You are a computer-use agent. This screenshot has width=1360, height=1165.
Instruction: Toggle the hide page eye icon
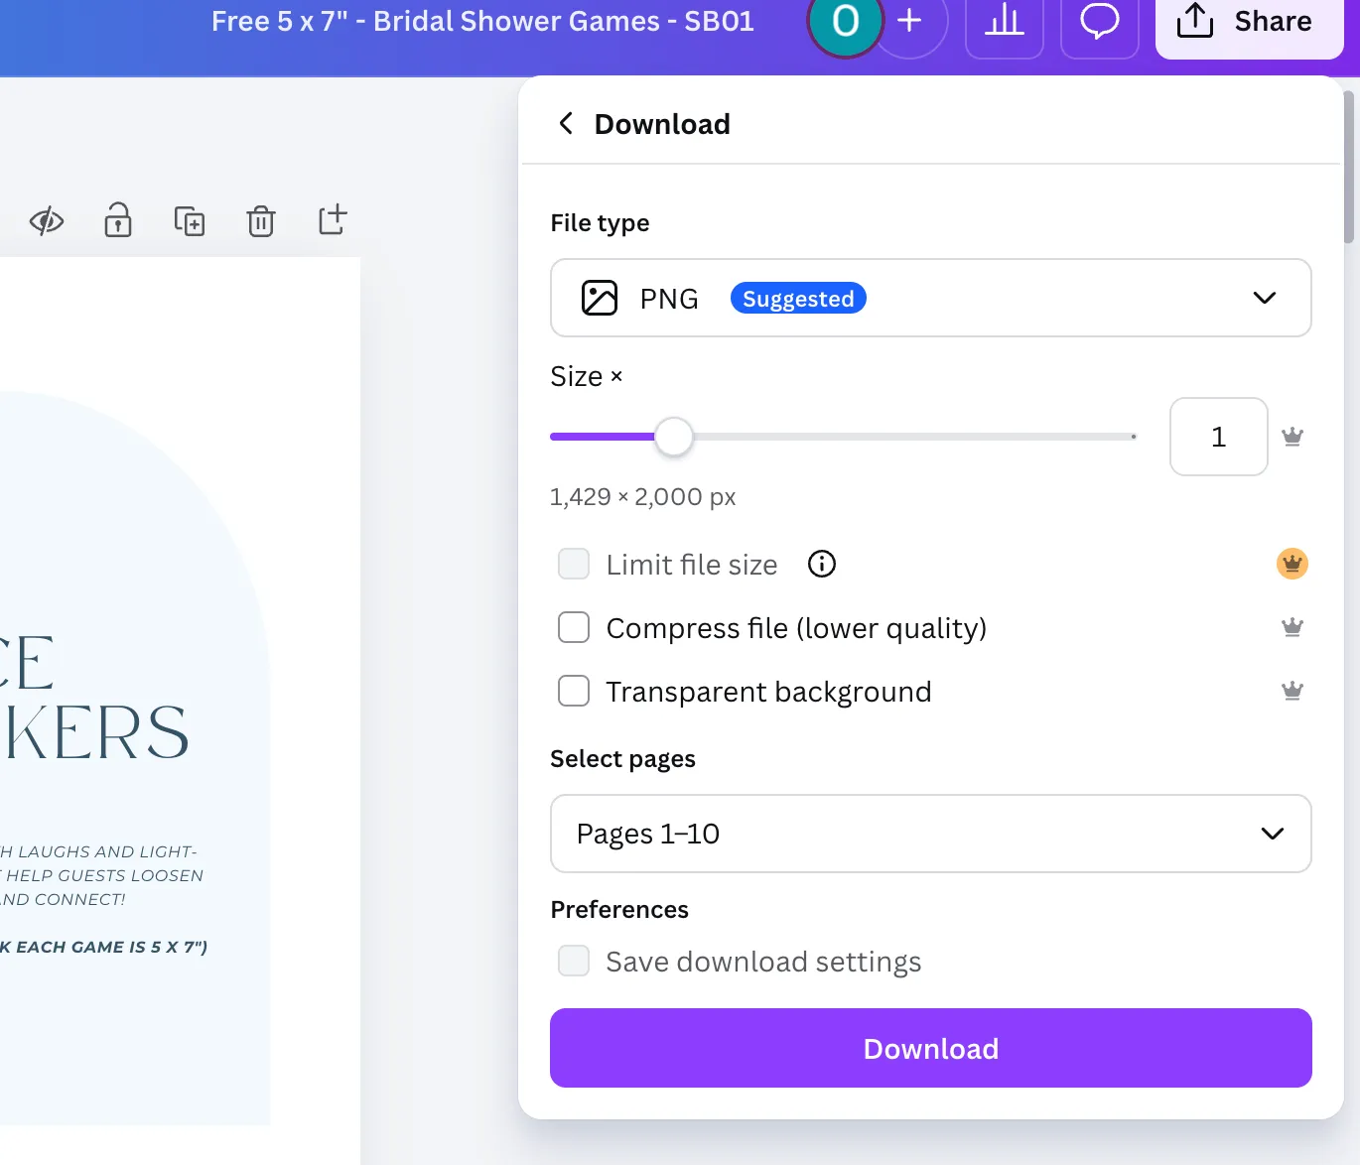[x=47, y=220]
